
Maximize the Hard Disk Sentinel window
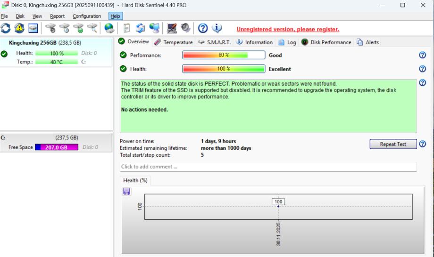tap(403, 5)
